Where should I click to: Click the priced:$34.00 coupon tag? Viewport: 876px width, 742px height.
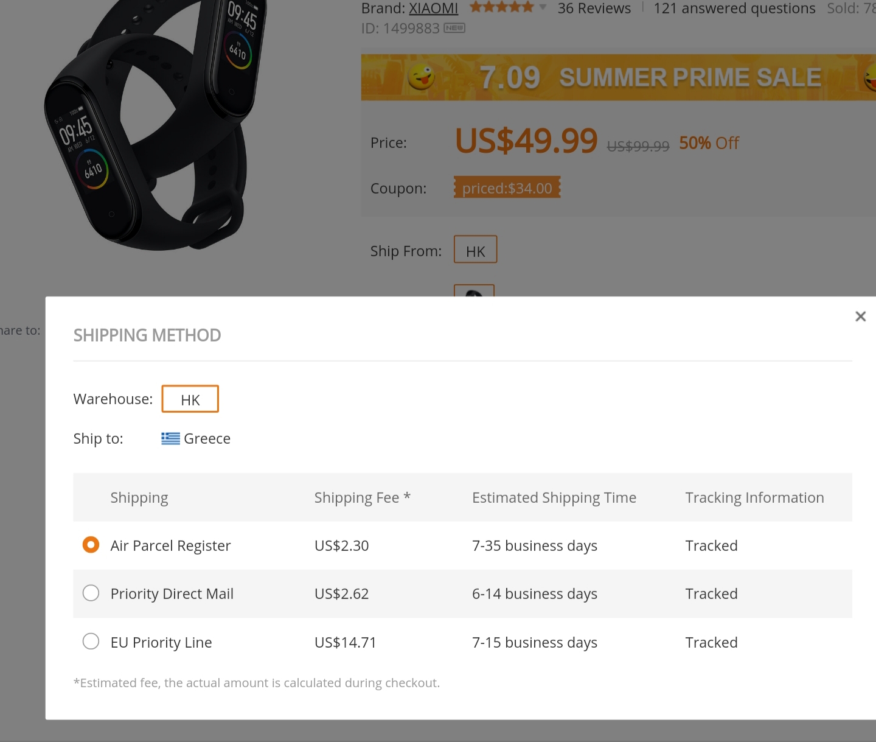[x=507, y=188]
